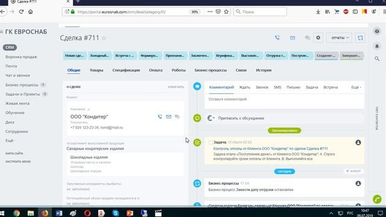
Task: Open user avatar on task entry
Action: tap(358, 142)
